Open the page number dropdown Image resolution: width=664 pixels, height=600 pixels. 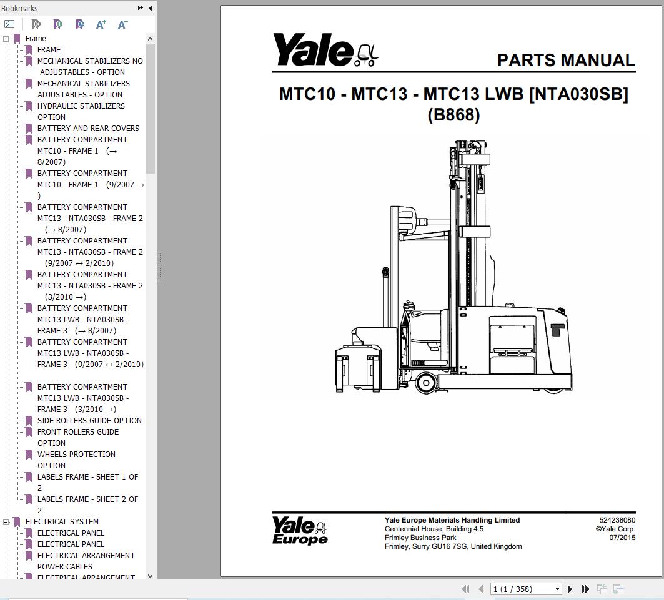557,588
